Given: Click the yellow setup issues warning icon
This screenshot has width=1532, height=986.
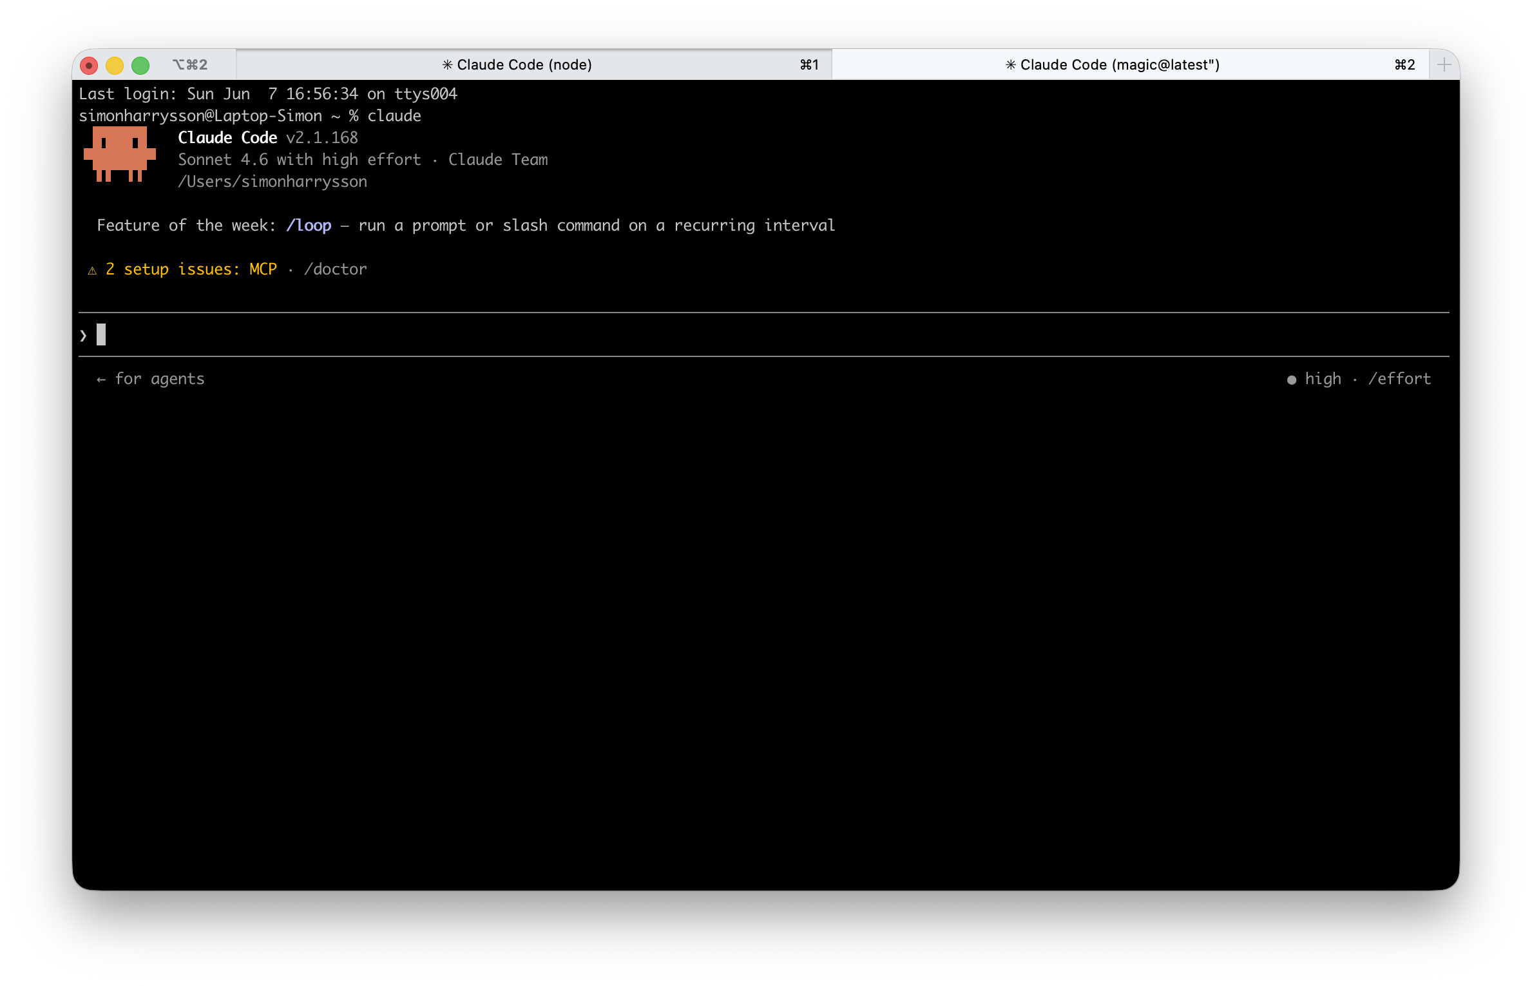Looking at the screenshot, I should pyautogui.click(x=92, y=270).
